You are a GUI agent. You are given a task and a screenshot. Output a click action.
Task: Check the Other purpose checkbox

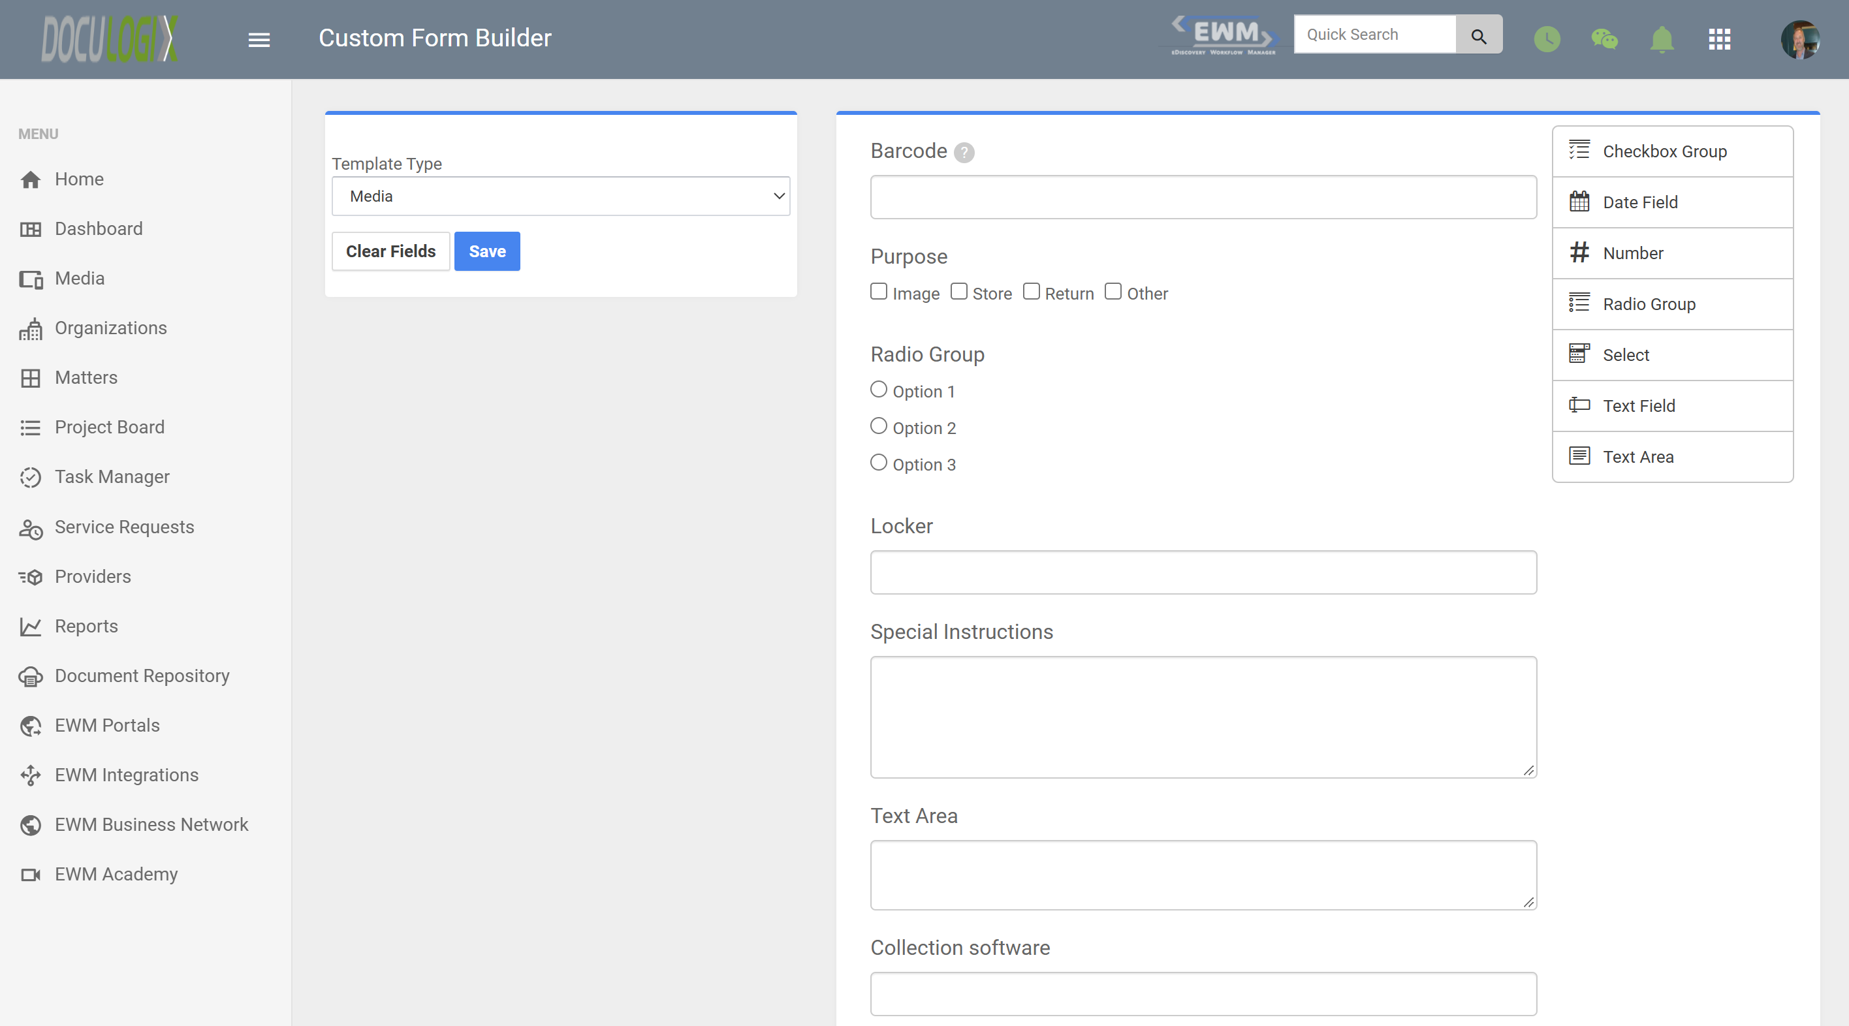tap(1113, 291)
